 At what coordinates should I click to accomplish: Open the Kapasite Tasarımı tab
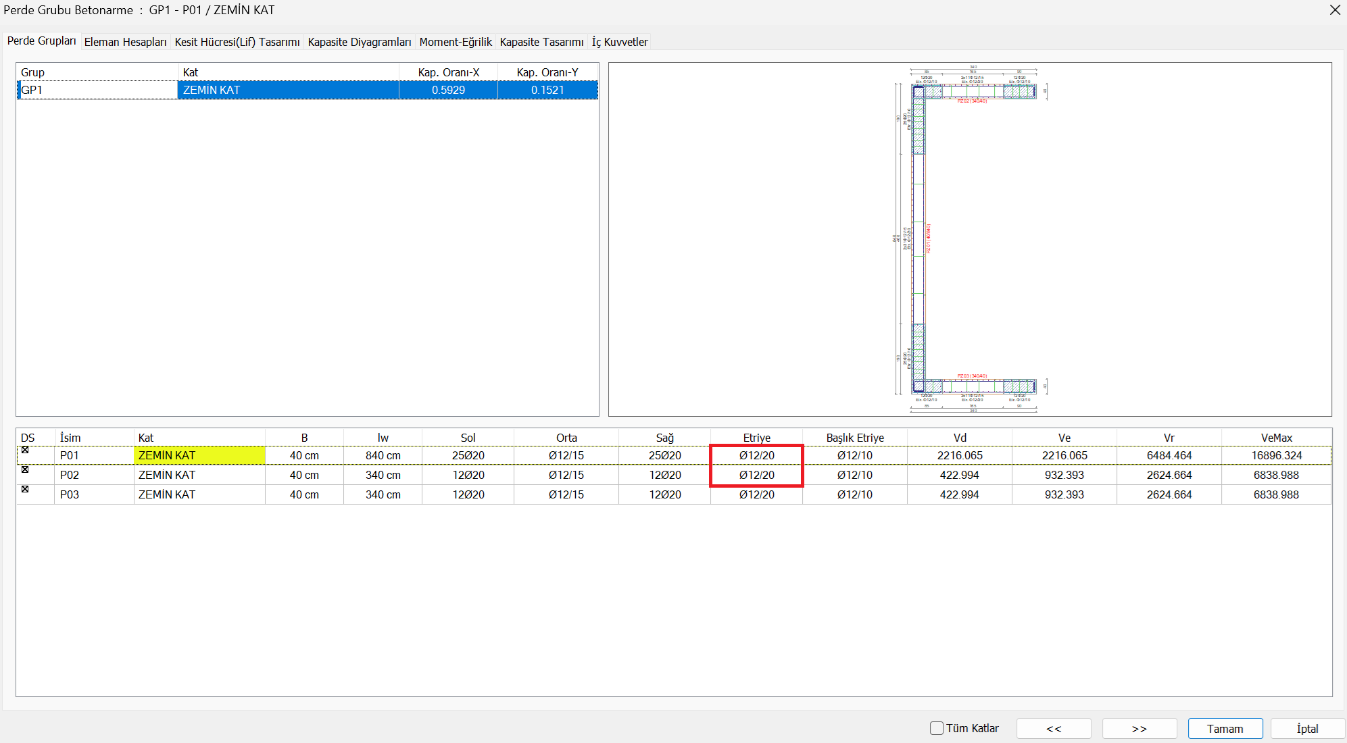[541, 42]
